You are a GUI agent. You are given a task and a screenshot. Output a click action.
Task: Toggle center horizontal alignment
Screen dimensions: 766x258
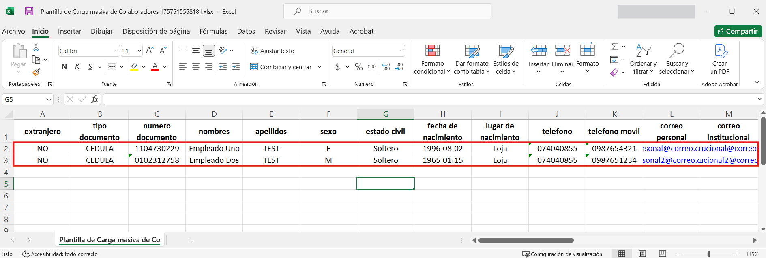196,67
